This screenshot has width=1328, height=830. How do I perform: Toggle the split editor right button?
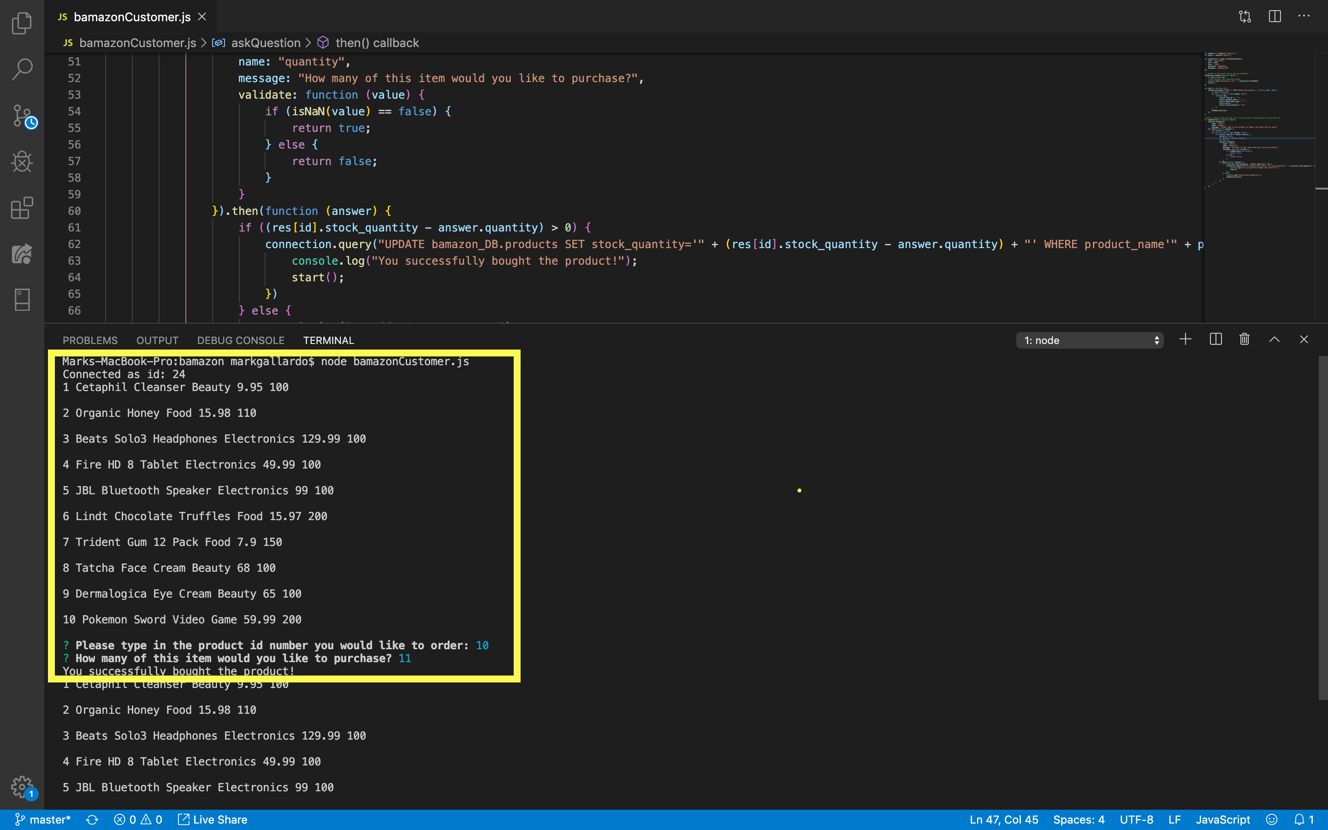(x=1274, y=17)
